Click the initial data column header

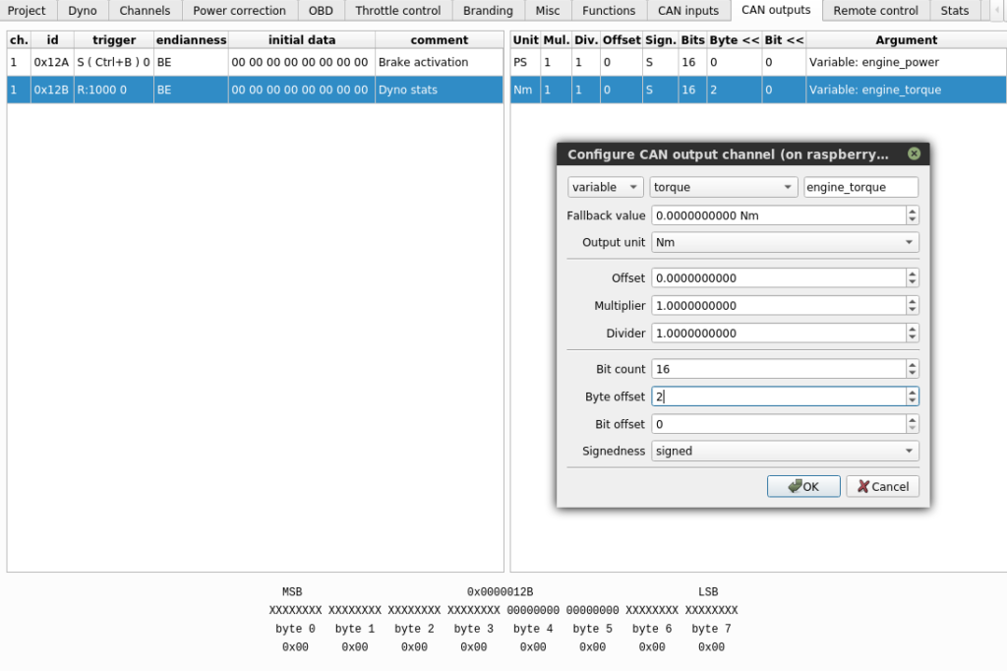click(302, 40)
